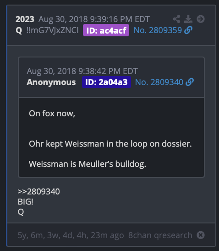
Task: Open the post via the right arrow circle icon
Action: 201,19
